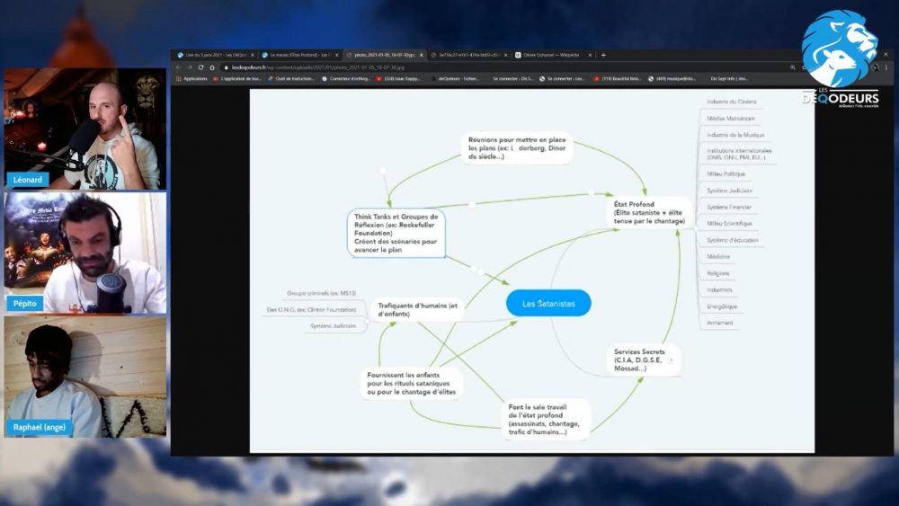Viewport: 899px width, 506px height.
Task: Click "Système d'éducation" branch label
Action: pyautogui.click(x=732, y=240)
